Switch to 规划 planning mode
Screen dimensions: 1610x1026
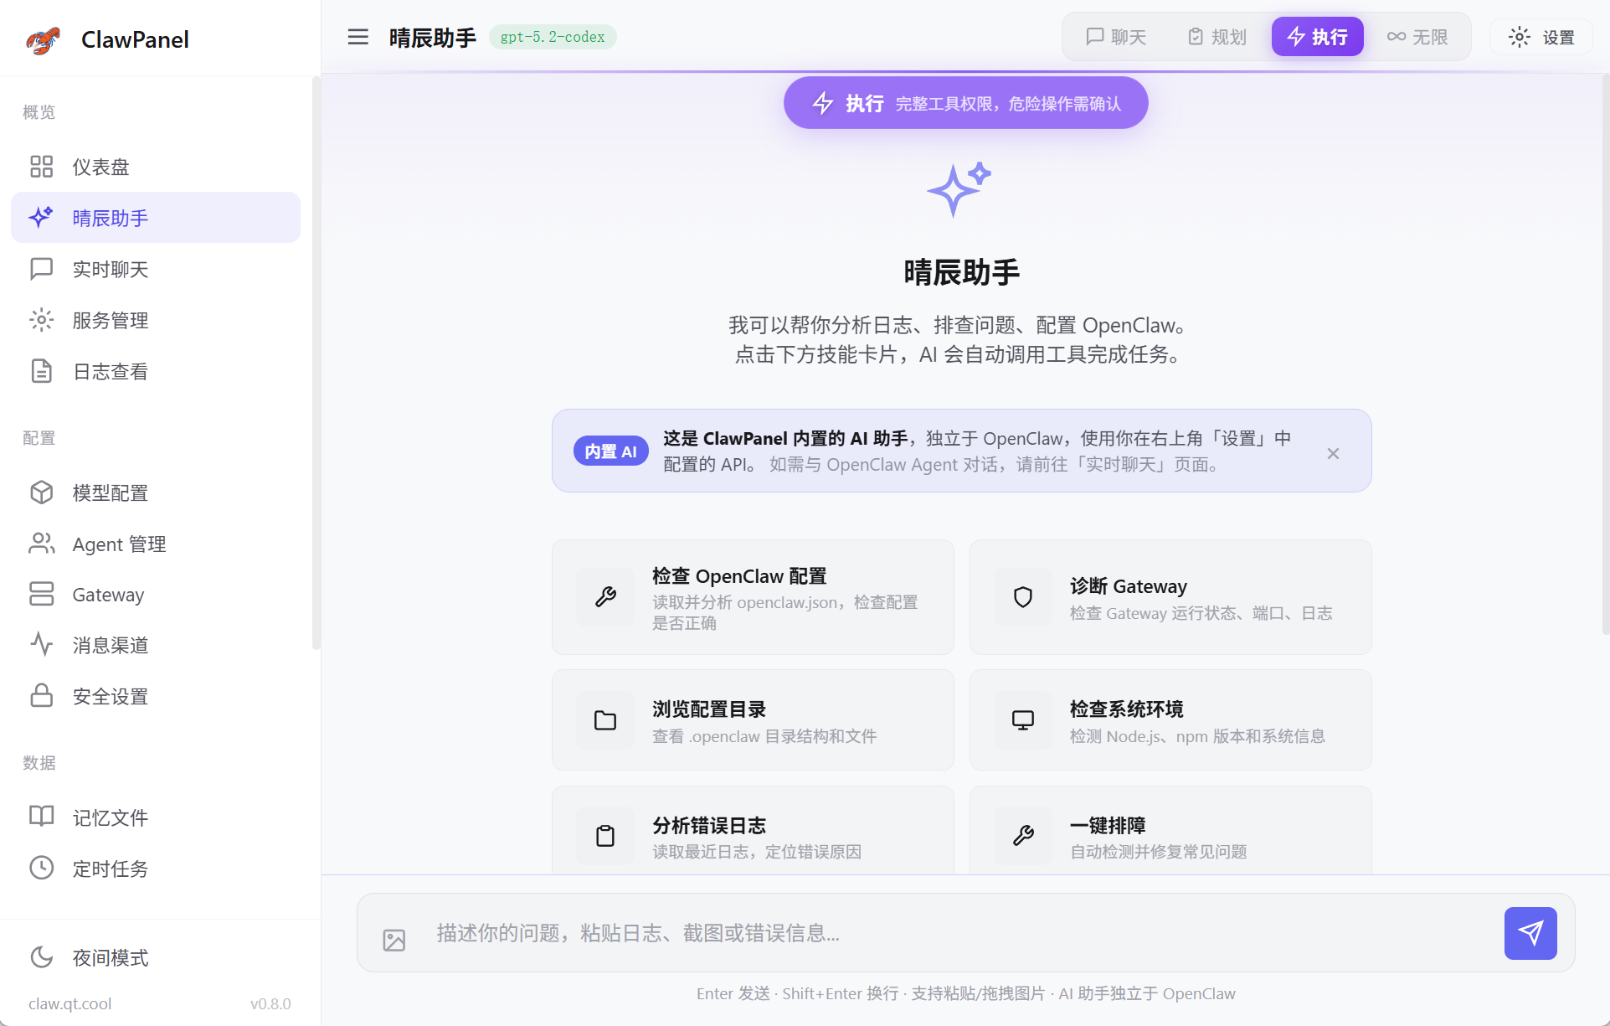(1216, 36)
